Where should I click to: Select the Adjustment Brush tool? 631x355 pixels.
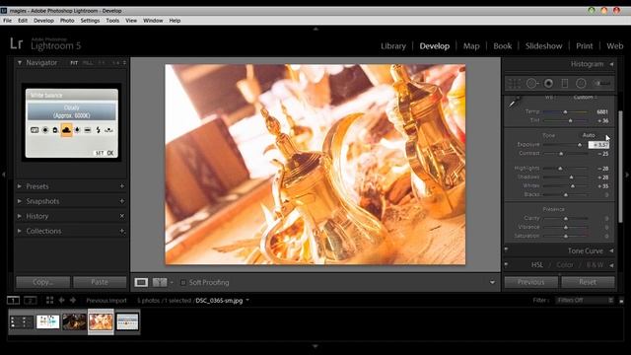[x=602, y=83]
